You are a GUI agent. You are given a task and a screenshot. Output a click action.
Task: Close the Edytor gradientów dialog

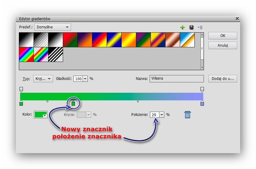[237, 19]
